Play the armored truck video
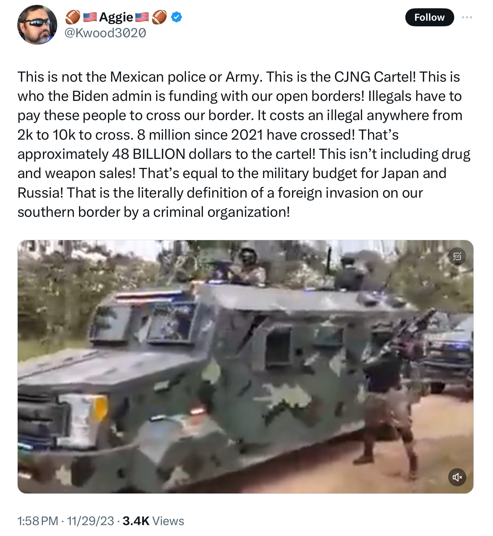 (x=245, y=367)
